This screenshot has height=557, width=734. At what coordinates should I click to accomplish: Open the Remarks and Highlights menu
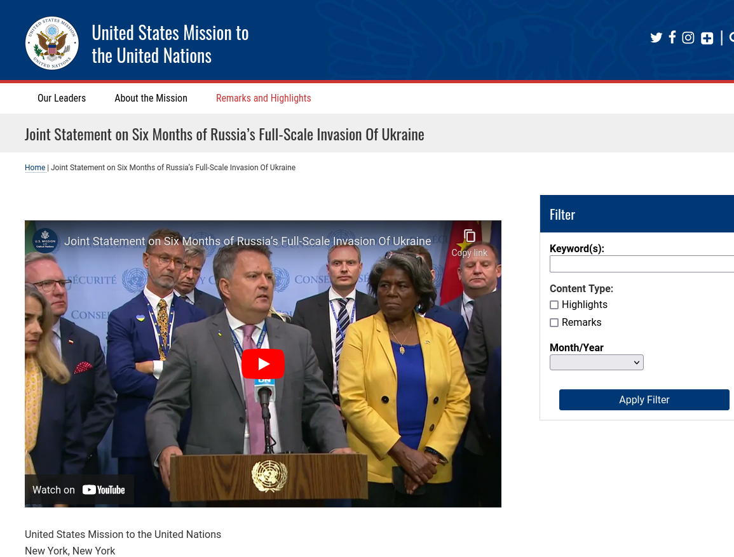coord(264,98)
